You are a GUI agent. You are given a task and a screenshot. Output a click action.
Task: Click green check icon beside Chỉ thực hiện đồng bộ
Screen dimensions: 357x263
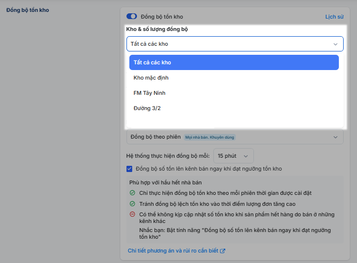tap(132, 193)
